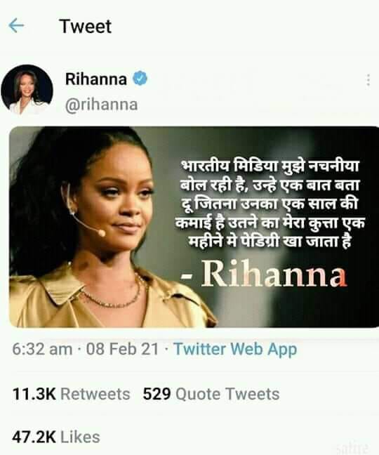
Task: View the 47.2K Likes list
Action: pos(56,437)
